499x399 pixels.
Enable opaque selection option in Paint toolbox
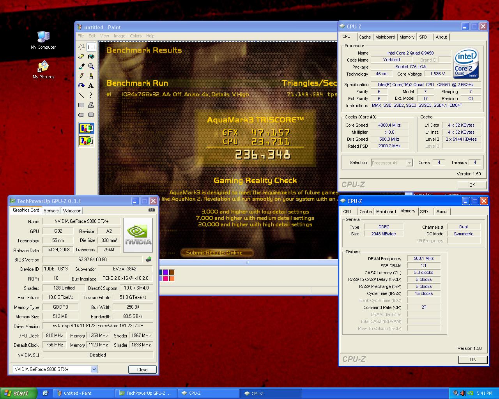click(87, 128)
